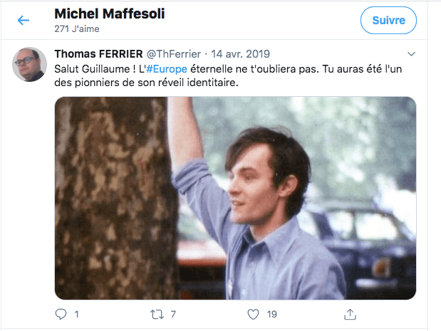Click the 271 J'aime subtitle
Screen dimensions: 441x331
[x=76, y=29]
